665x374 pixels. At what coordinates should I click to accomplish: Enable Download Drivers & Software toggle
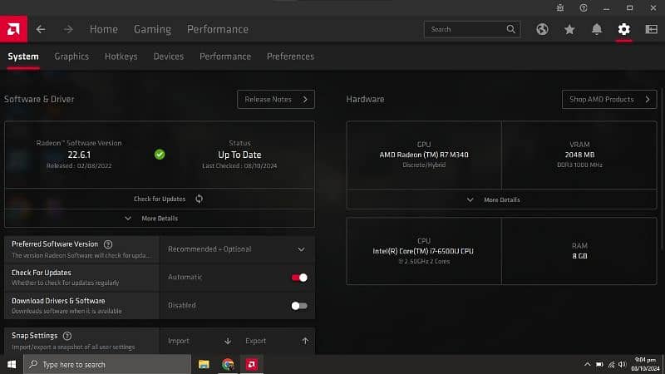[x=299, y=306]
